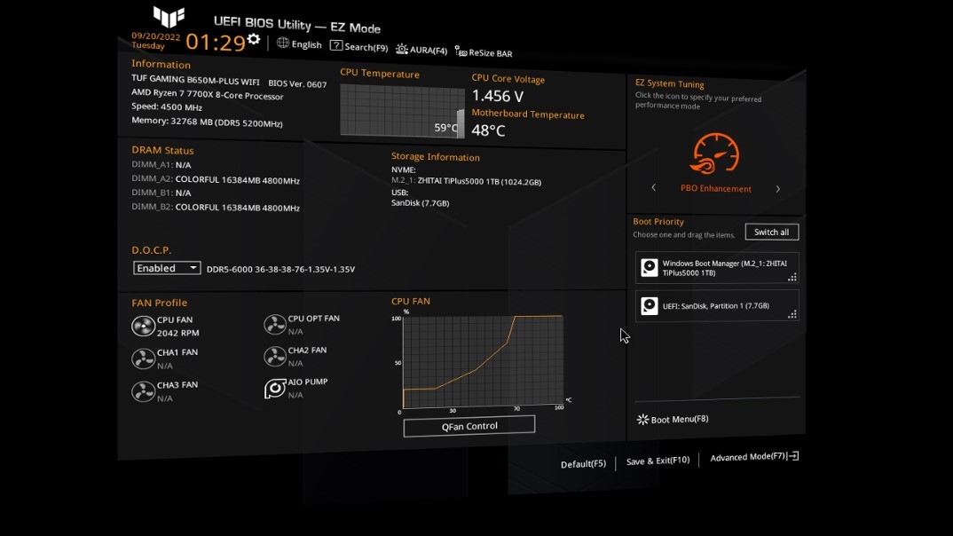Click the 2042 RPM CPU fan speed

[x=177, y=333]
